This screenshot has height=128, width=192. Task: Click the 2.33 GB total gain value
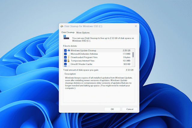point(130,70)
